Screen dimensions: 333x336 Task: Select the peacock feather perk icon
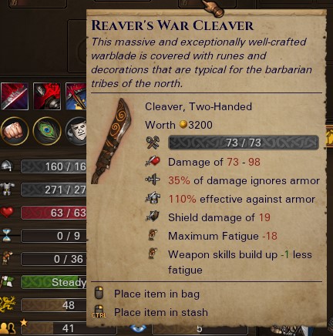click(x=47, y=131)
